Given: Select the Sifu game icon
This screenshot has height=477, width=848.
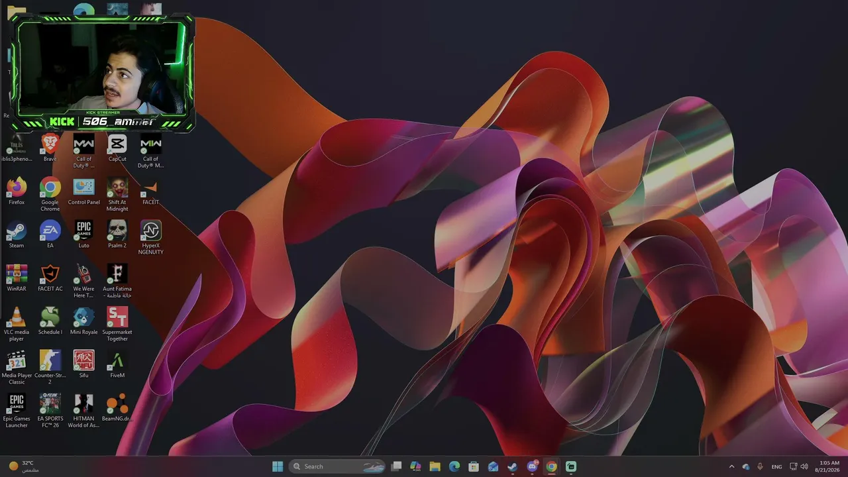Looking at the screenshot, I should [83, 360].
